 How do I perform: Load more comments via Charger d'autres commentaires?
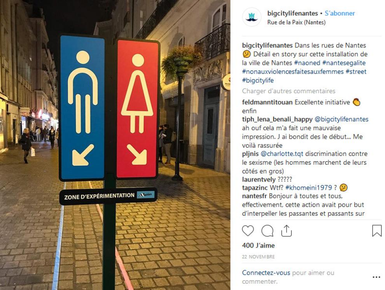[x=289, y=91]
